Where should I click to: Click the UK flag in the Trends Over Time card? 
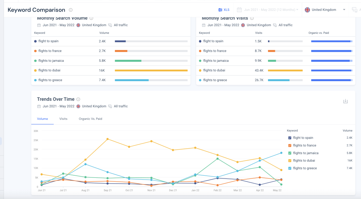[x=78, y=106]
